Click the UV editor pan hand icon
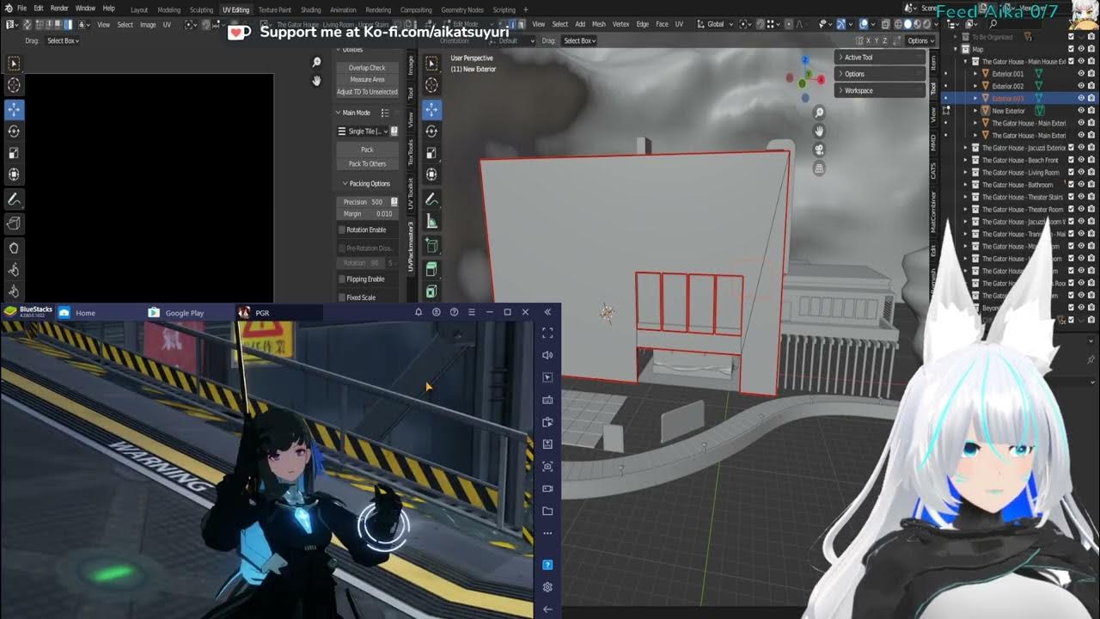Viewport: 1100px width, 619px height. tap(316, 81)
